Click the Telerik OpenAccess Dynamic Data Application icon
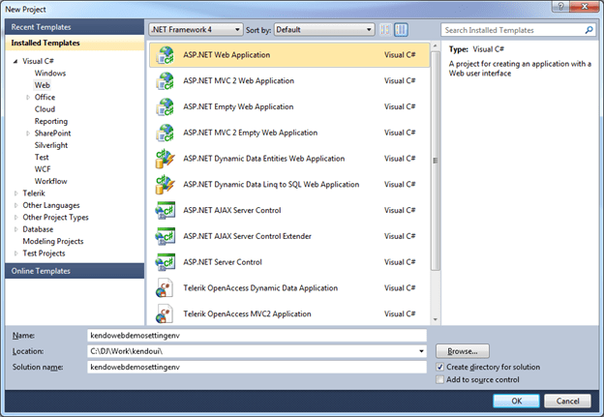 pos(165,288)
